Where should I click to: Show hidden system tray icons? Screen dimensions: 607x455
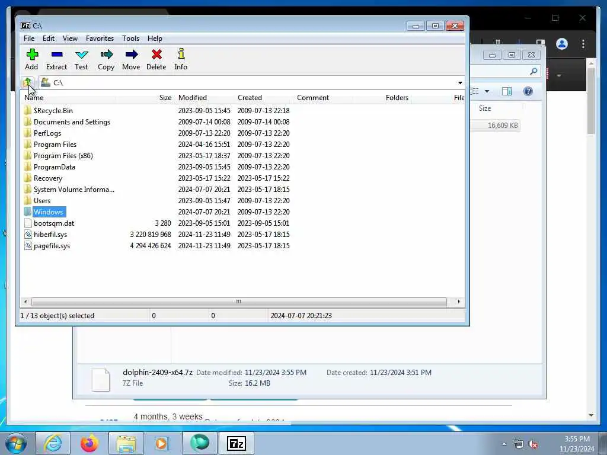504,444
